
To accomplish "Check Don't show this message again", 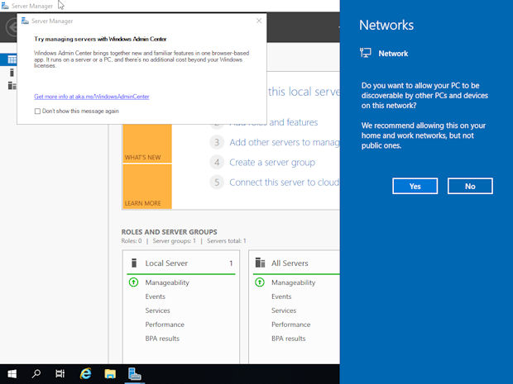I will pyautogui.click(x=37, y=111).
